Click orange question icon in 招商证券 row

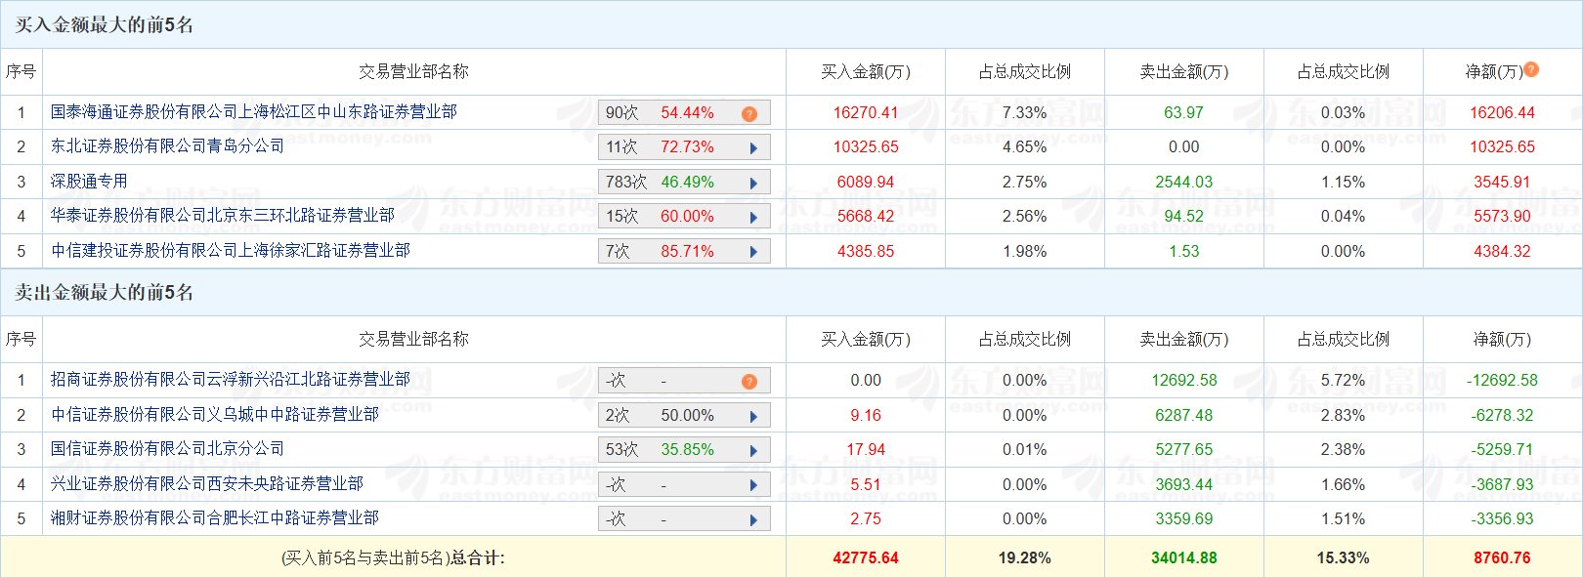pyautogui.click(x=749, y=382)
